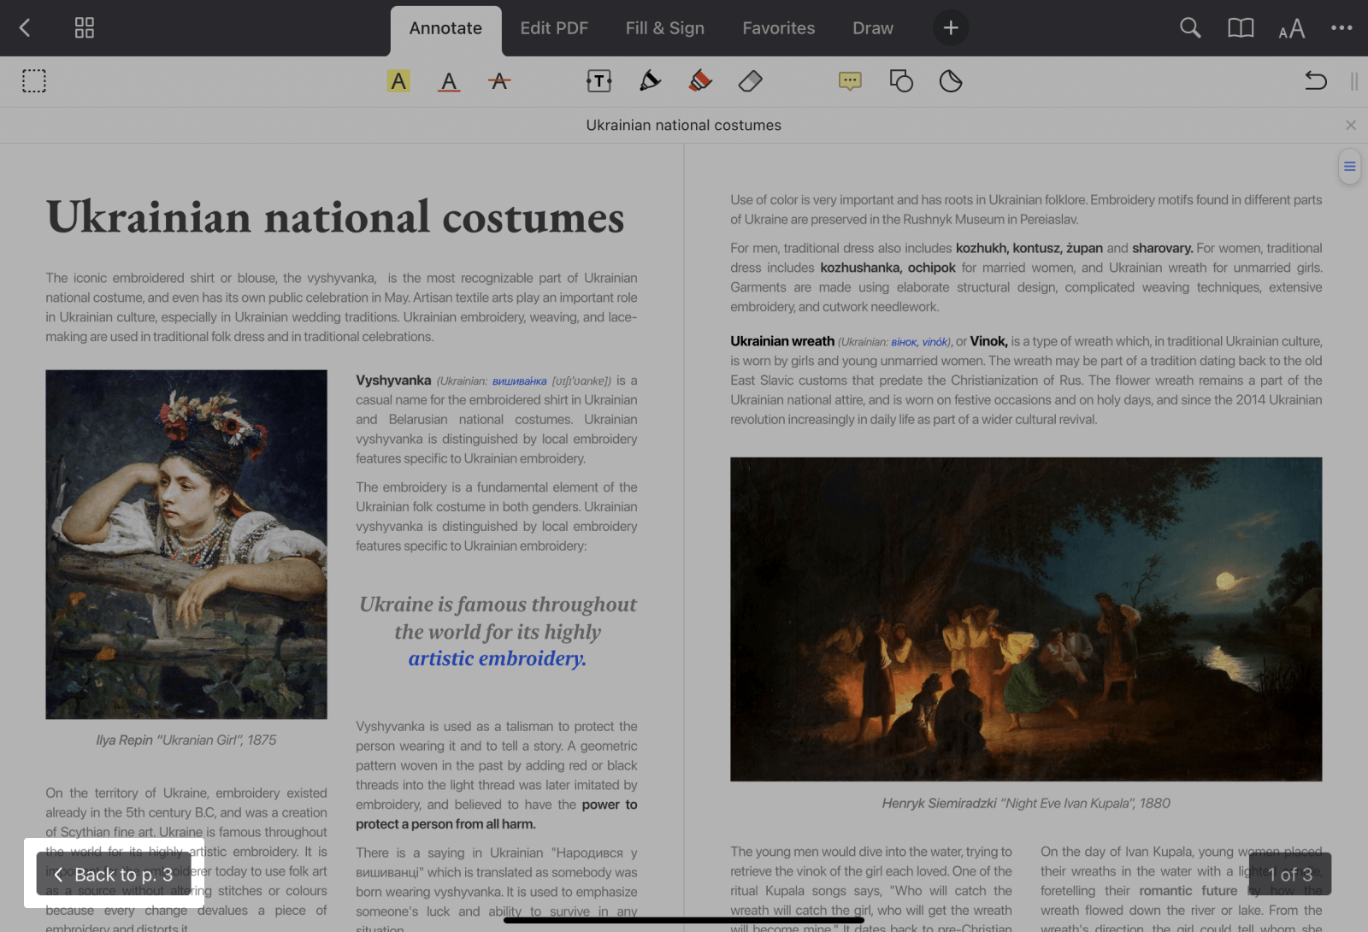Tap the Ilya Repin Ukrainian Girl painting
The image size is (1368, 932).
(x=186, y=544)
